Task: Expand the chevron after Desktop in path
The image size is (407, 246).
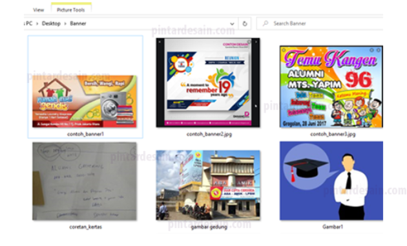Action: pyautogui.click(x=65, y=24)
